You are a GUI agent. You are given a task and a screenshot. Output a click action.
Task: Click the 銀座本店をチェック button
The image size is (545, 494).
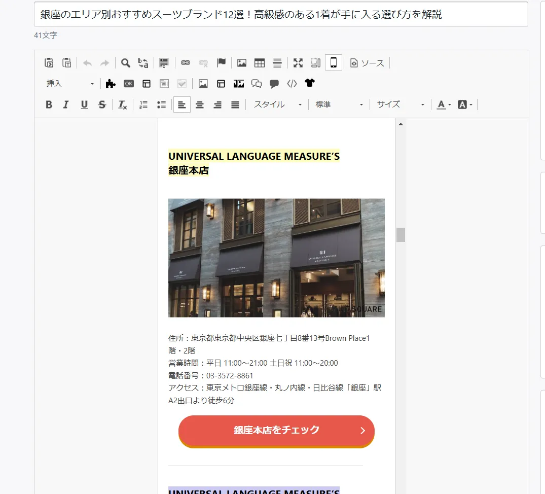point(276,431)
